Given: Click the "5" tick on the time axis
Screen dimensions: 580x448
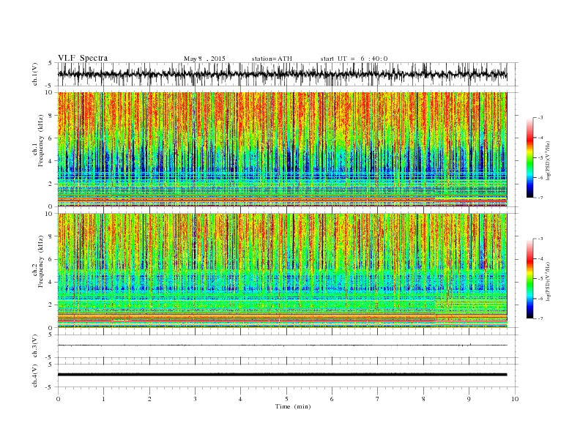Looking at the screenshot, I should (x=286, y=399).
